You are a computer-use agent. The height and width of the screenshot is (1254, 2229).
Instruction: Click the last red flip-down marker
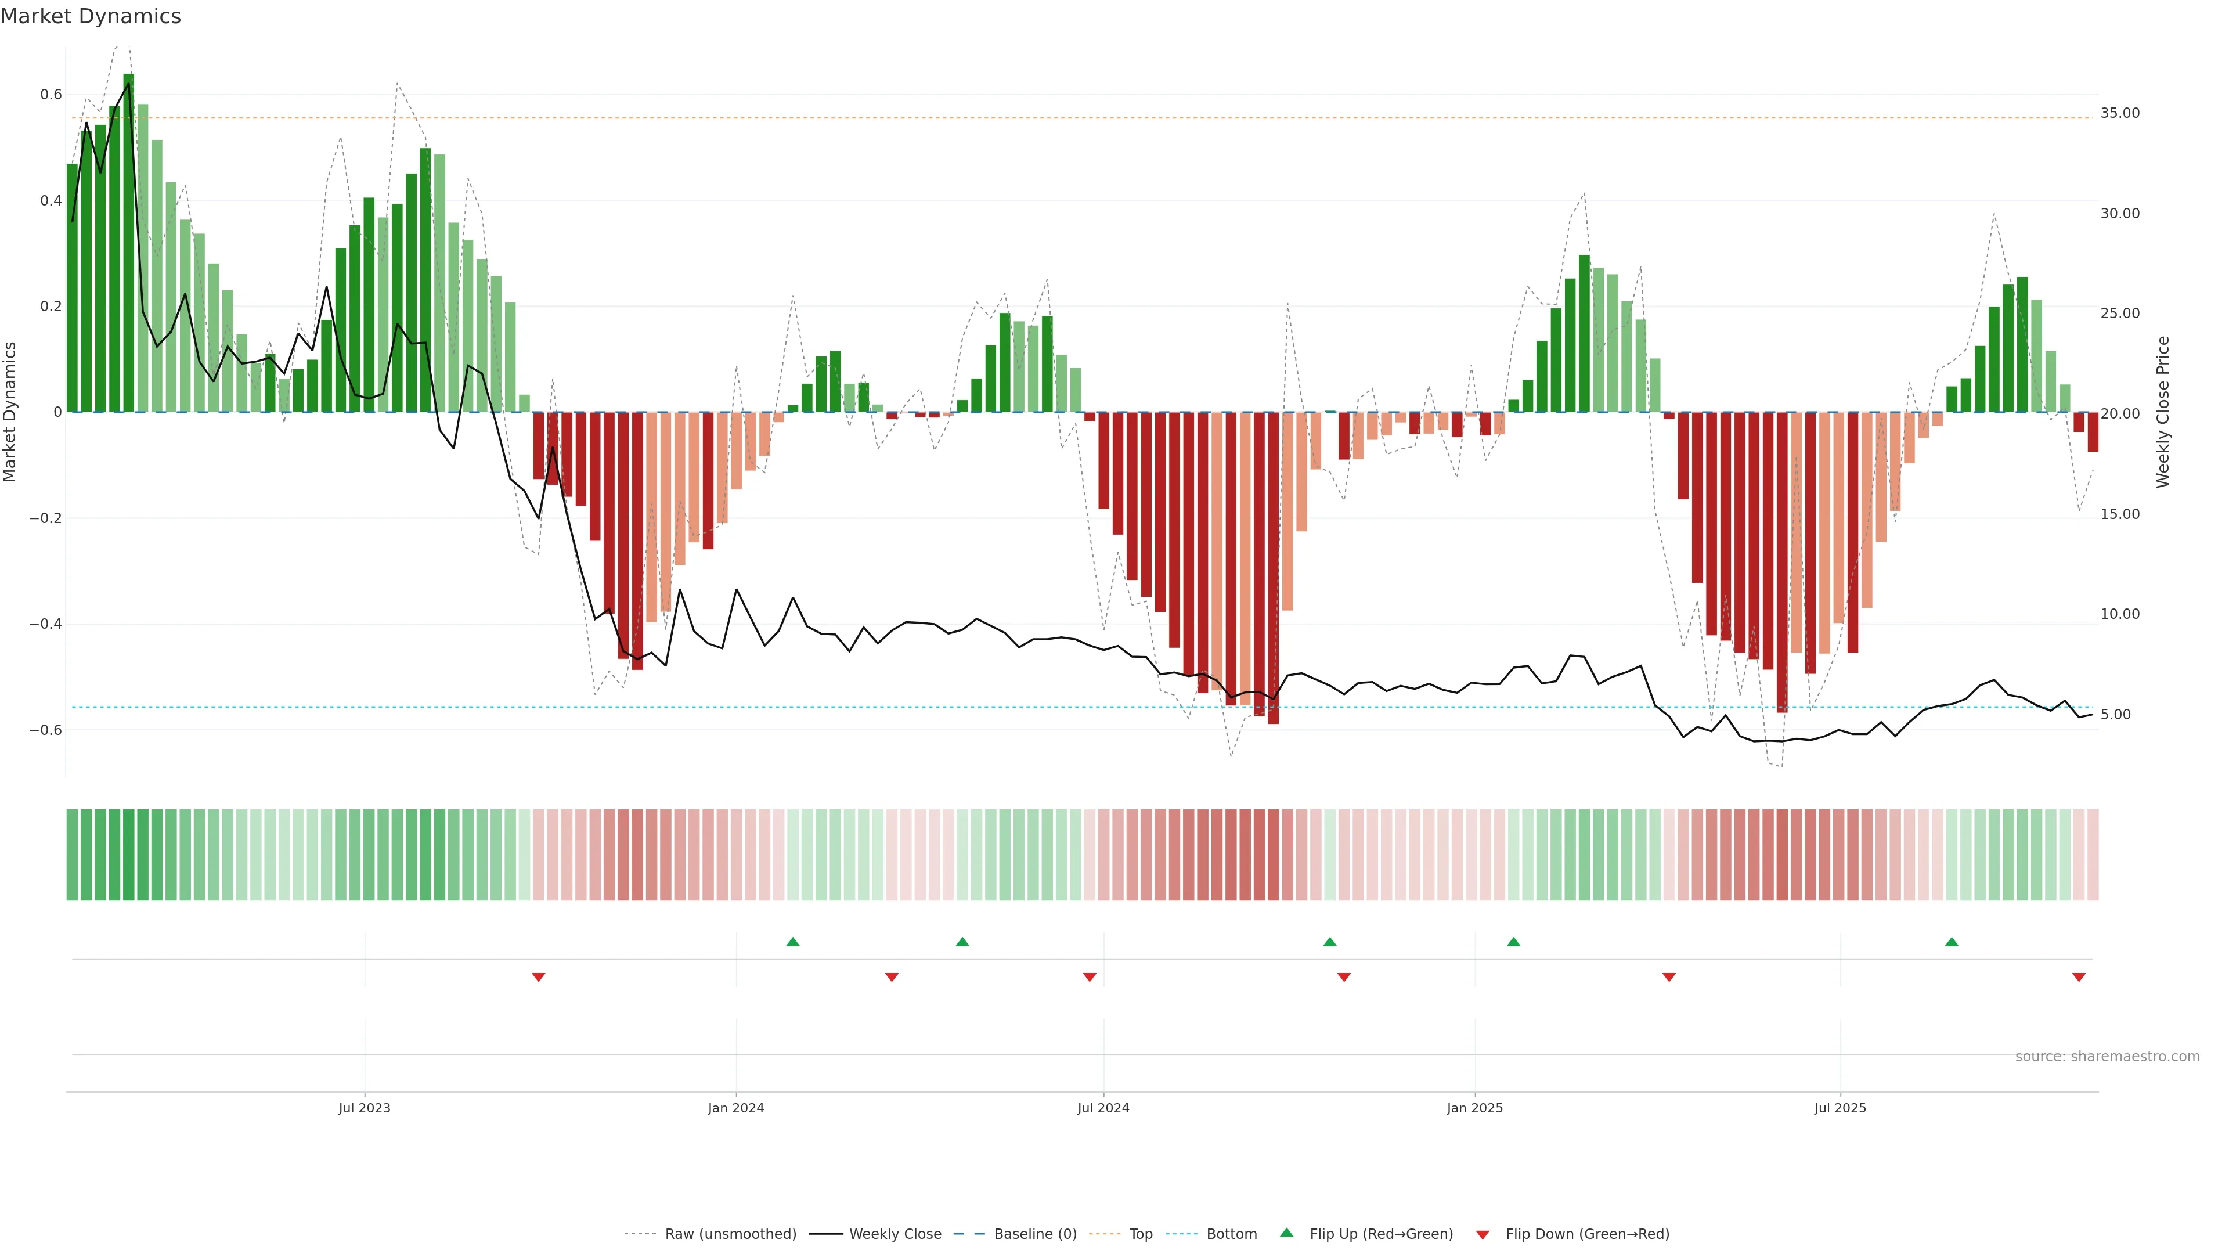click(2079, 977)
